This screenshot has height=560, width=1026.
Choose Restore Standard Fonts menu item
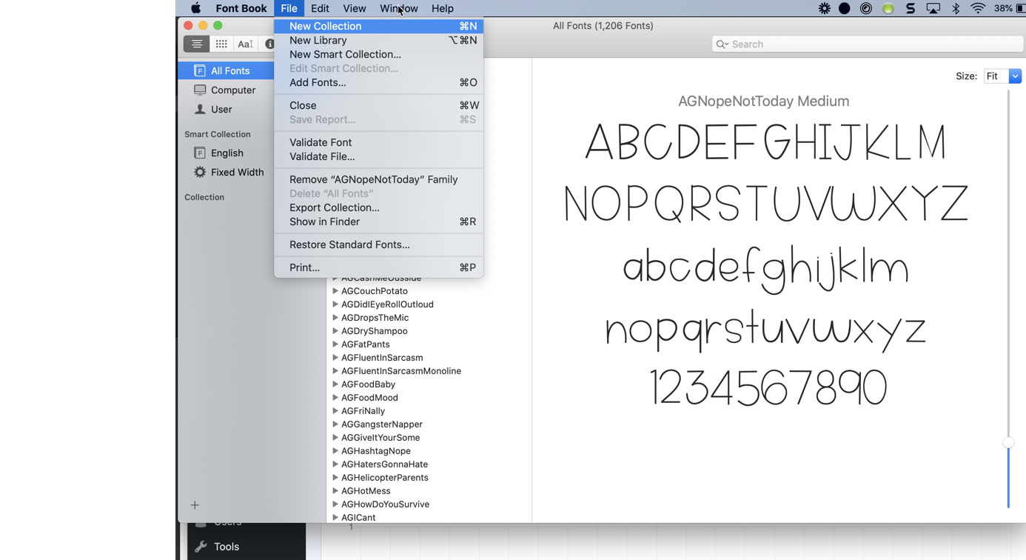coord(378,244)
